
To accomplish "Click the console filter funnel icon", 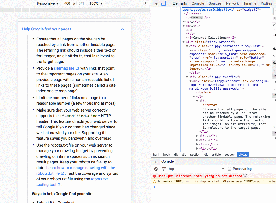I will [x=163, y=169].
